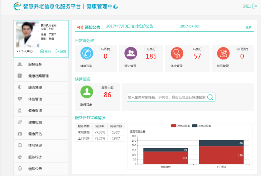Open 健康档案管理 in the sidebar
The image size is (261, 176).
[41, 76]
